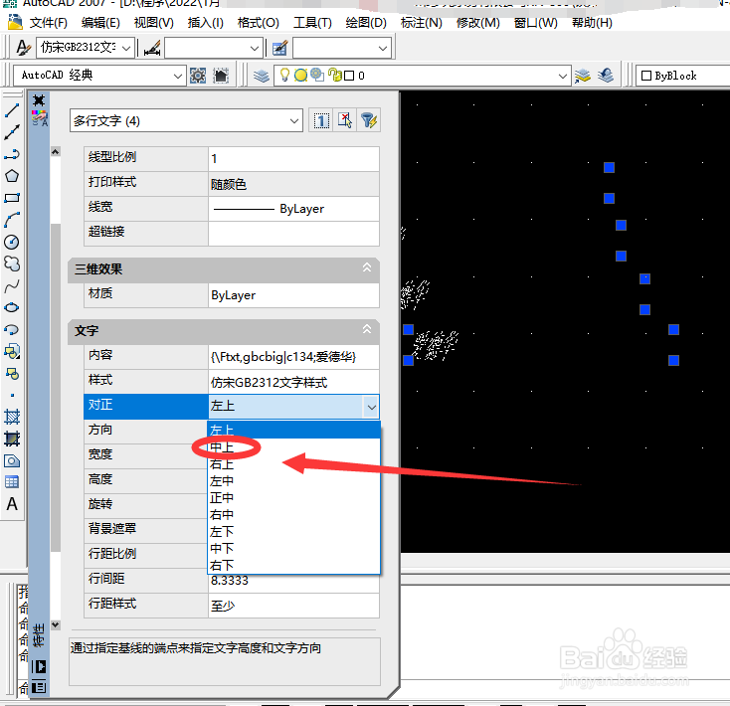Choose 右下 justification option
730x706 pixels.
click(293, 565)
